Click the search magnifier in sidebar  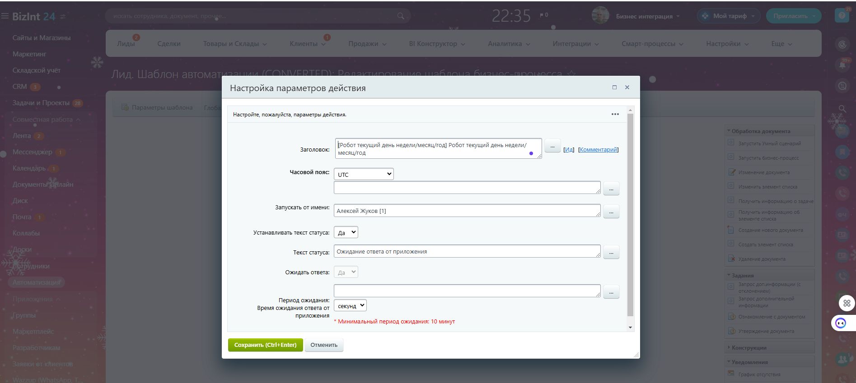coord(842,109)
